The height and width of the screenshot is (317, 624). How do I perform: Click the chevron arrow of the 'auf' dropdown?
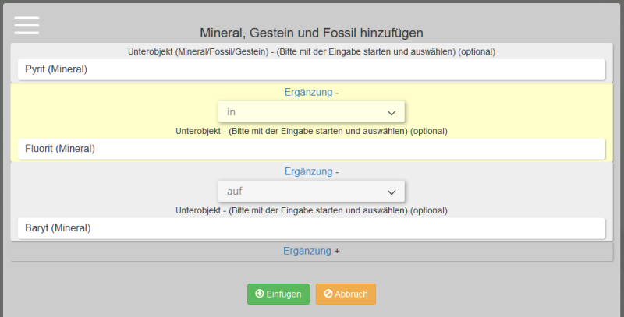click(x=392, y=192)
